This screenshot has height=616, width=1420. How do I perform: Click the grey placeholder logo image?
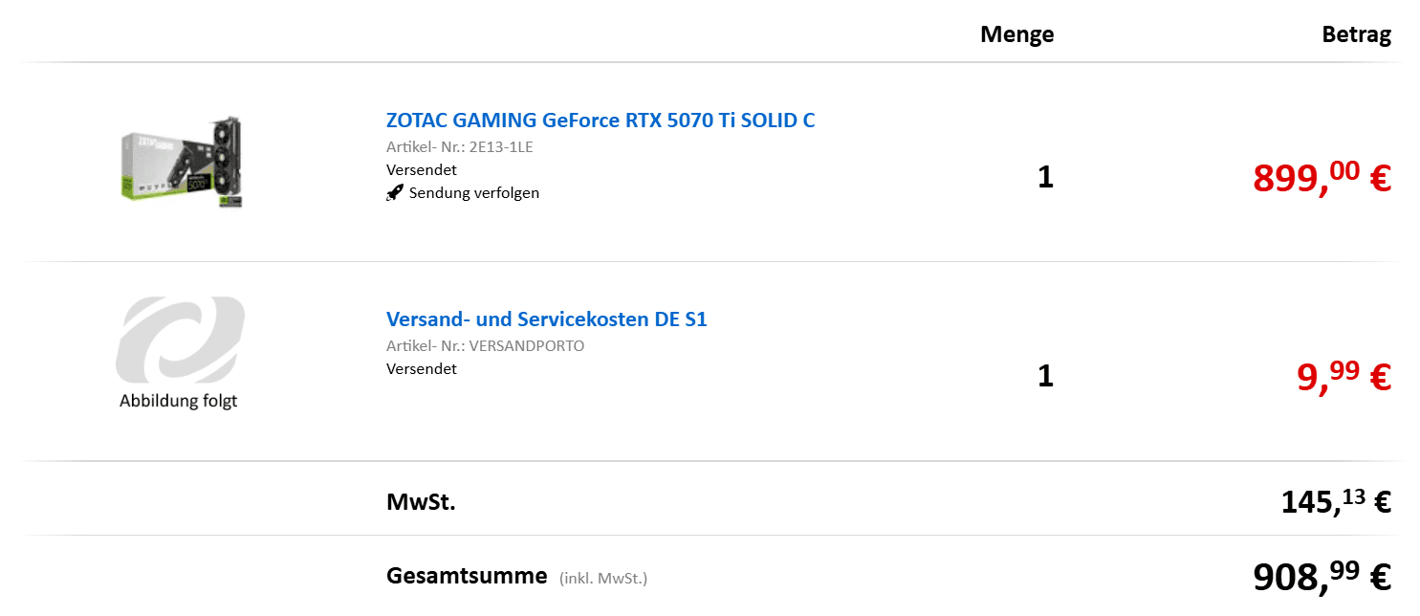point(180,339)
